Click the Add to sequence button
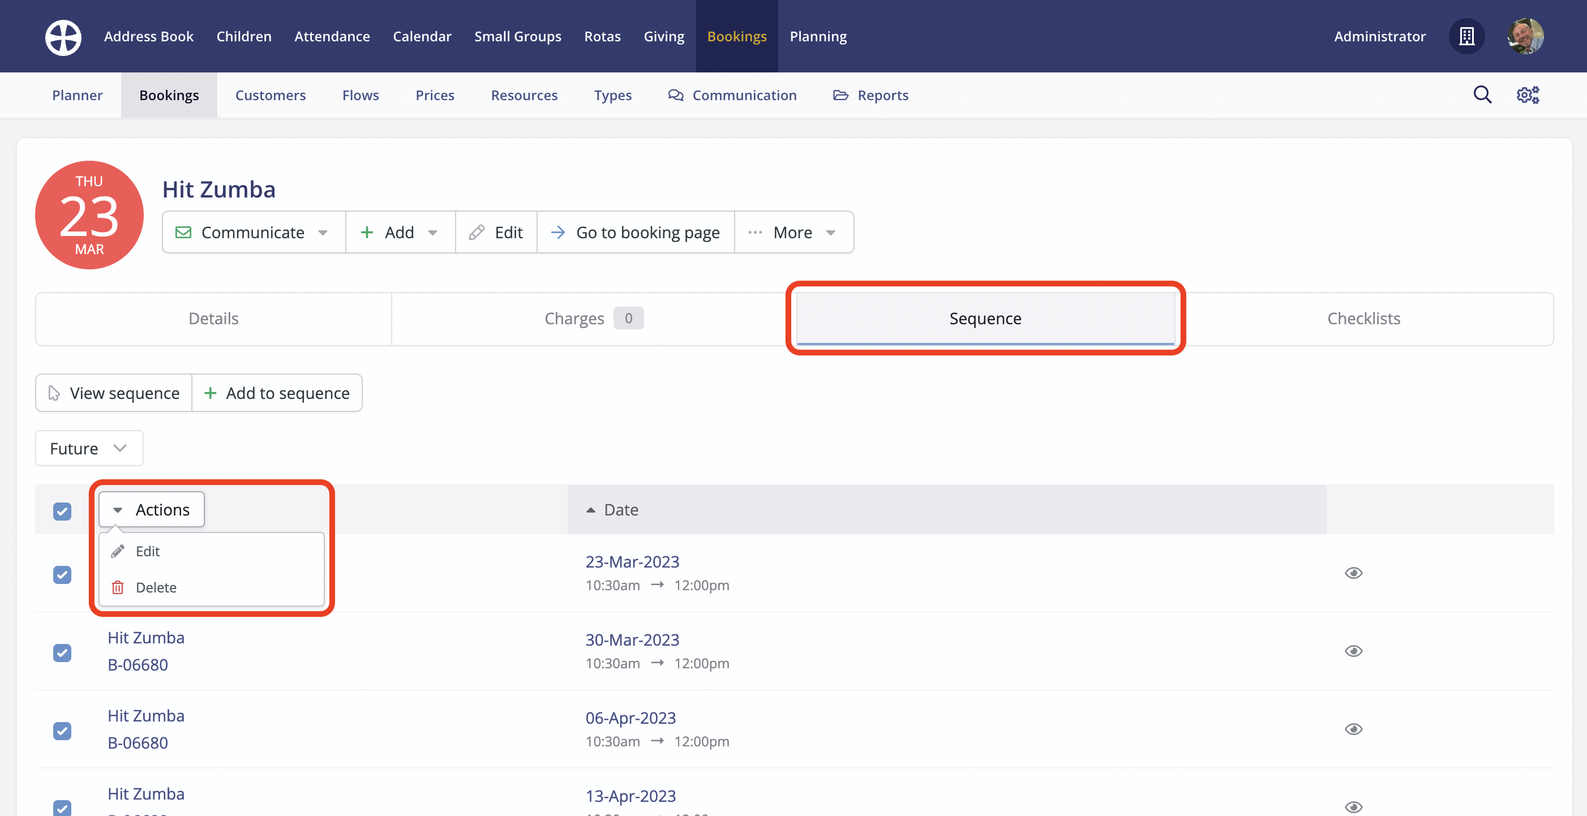This screenshot has height=816, width=1587. 277,393
